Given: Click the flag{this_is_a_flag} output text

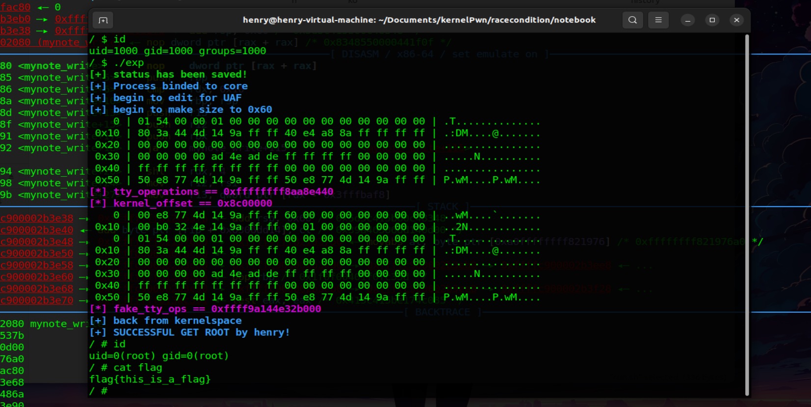Looking at the screenshot, I should point(150,379).
